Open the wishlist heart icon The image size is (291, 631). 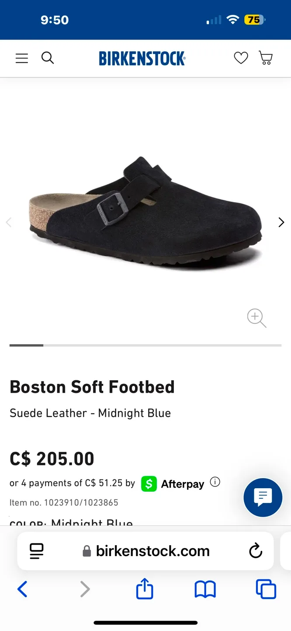pos(241,57)
